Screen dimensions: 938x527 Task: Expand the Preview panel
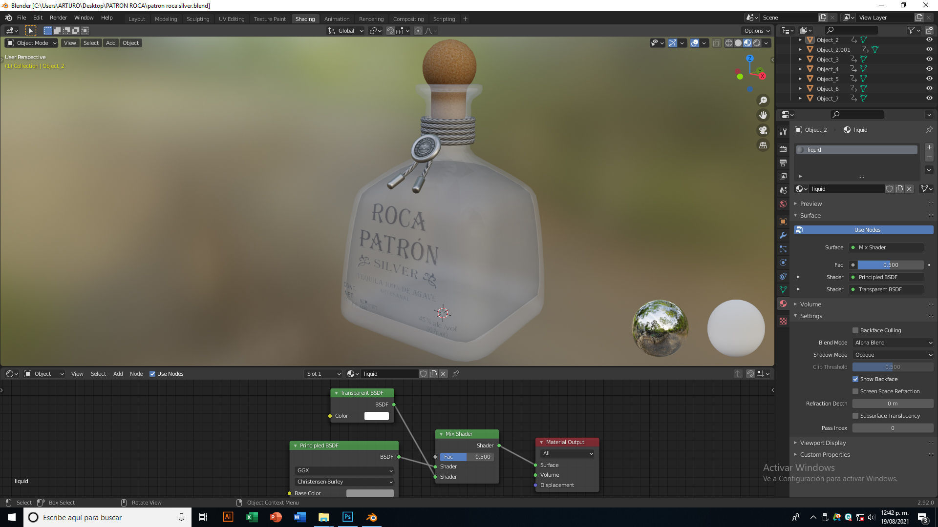[811, 203]
